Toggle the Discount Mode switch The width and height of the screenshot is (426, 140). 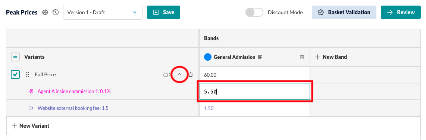[254, 13]
